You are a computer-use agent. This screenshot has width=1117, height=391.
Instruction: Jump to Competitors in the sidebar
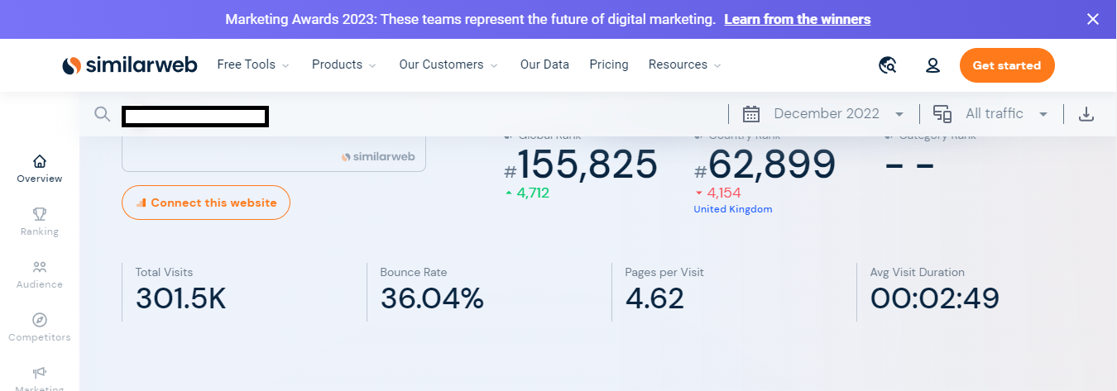[40, 327]
